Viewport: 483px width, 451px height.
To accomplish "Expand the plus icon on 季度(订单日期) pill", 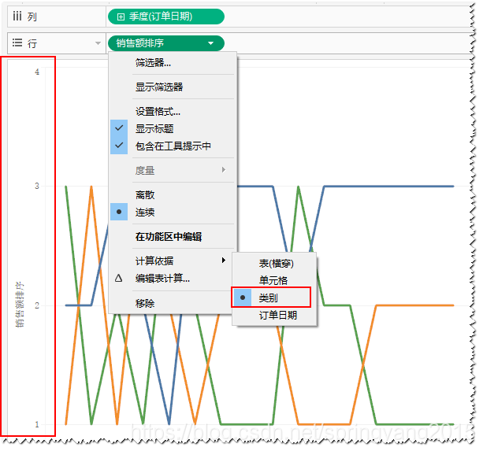I will click(x=121, y=17).
